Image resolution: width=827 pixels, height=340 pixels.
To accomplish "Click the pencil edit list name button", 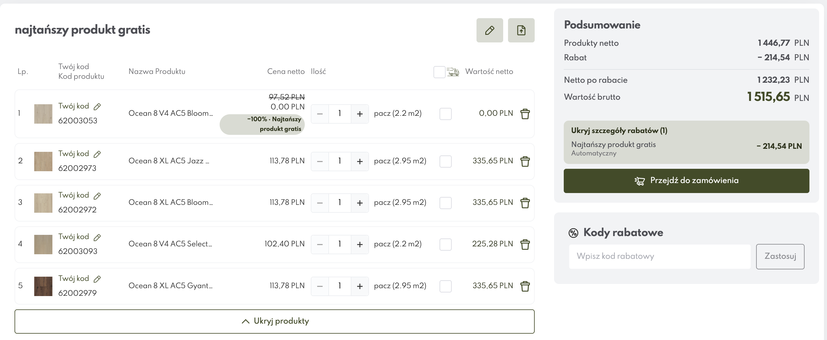I will pos(490,30).
